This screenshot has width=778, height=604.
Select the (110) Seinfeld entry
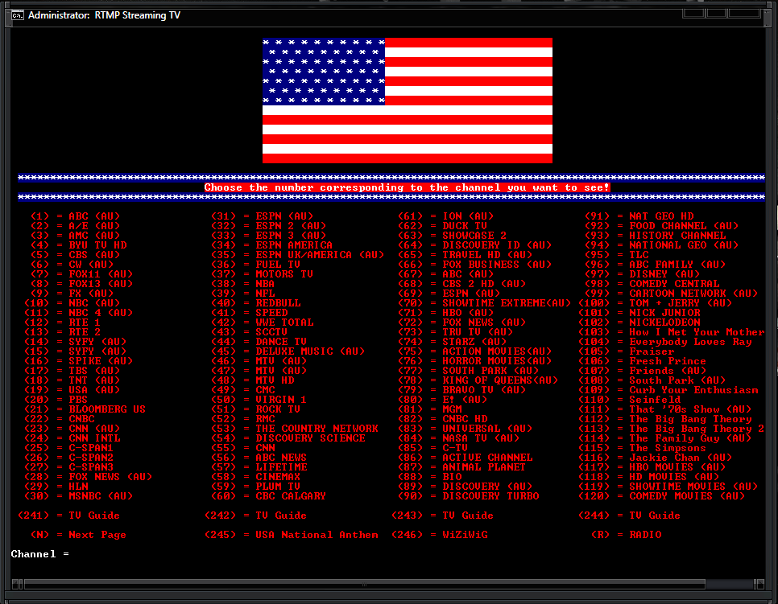630,400
